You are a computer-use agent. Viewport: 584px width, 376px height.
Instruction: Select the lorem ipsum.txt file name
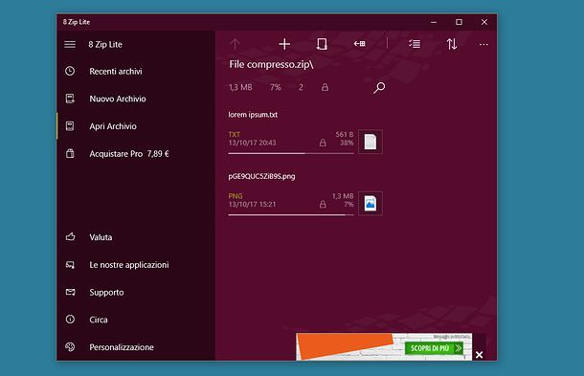253,115
